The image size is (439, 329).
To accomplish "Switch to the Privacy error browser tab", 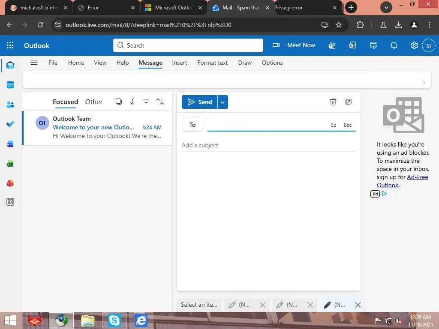I will pos(306,8).
